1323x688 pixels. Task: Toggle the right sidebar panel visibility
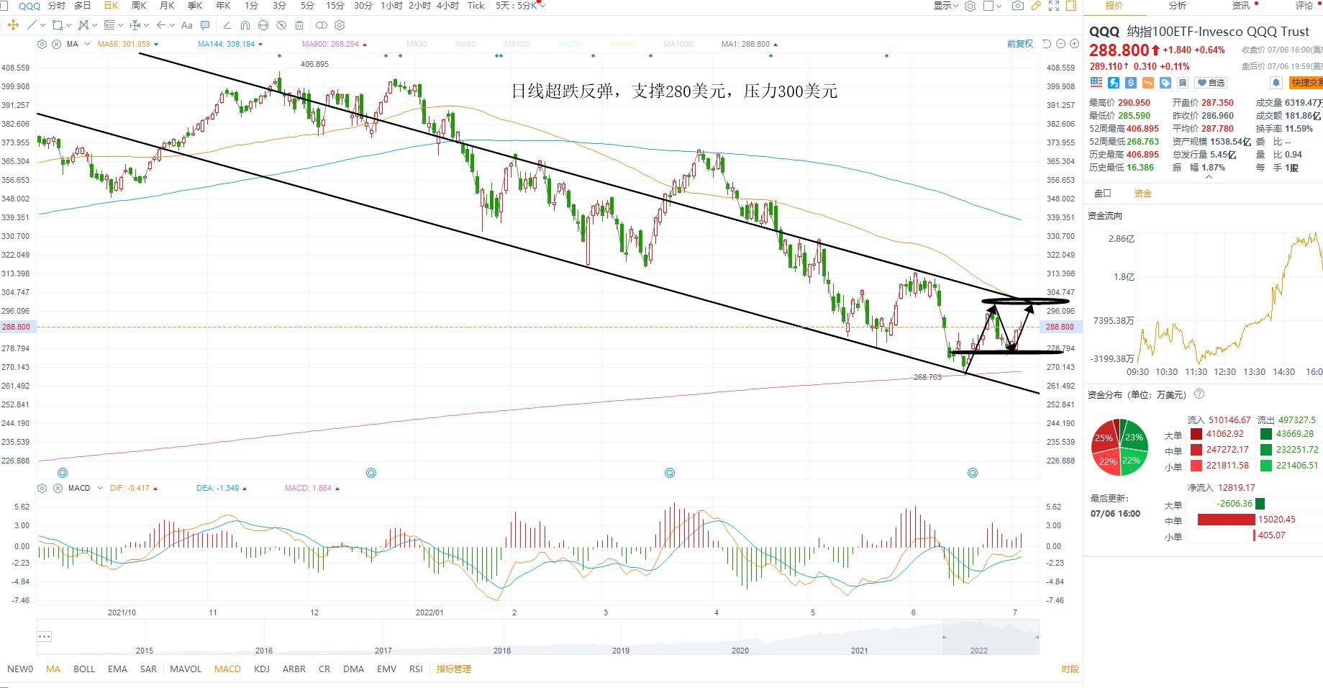pos(1071,6)
